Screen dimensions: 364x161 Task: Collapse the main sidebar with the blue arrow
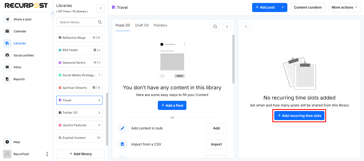(x=53, y=13)
